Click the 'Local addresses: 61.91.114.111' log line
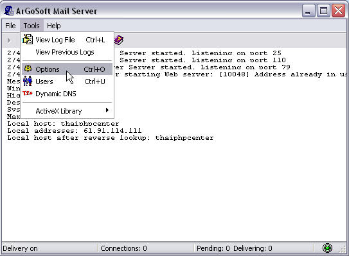Image resolution: width=349 pixels, height=256 pixels. [75, 131]
